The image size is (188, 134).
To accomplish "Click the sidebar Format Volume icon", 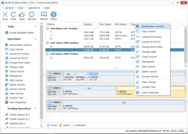I will coord(7,89).
